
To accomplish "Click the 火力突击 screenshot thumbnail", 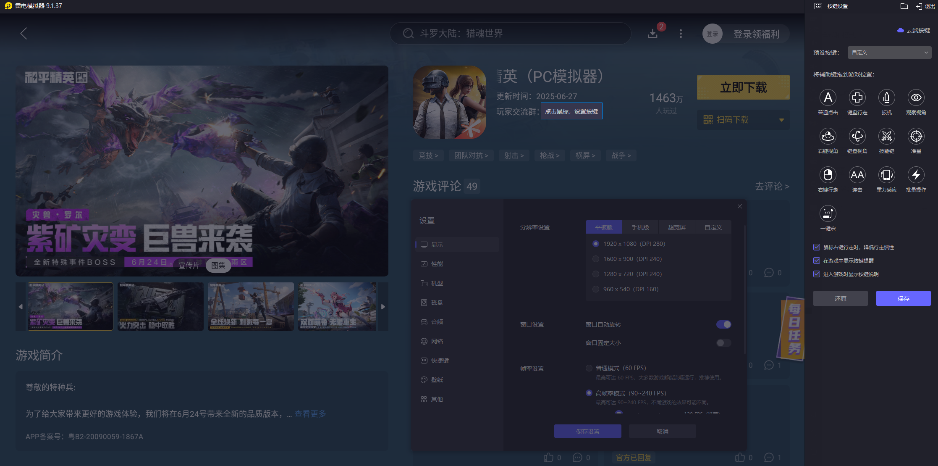I will [160, 307].
